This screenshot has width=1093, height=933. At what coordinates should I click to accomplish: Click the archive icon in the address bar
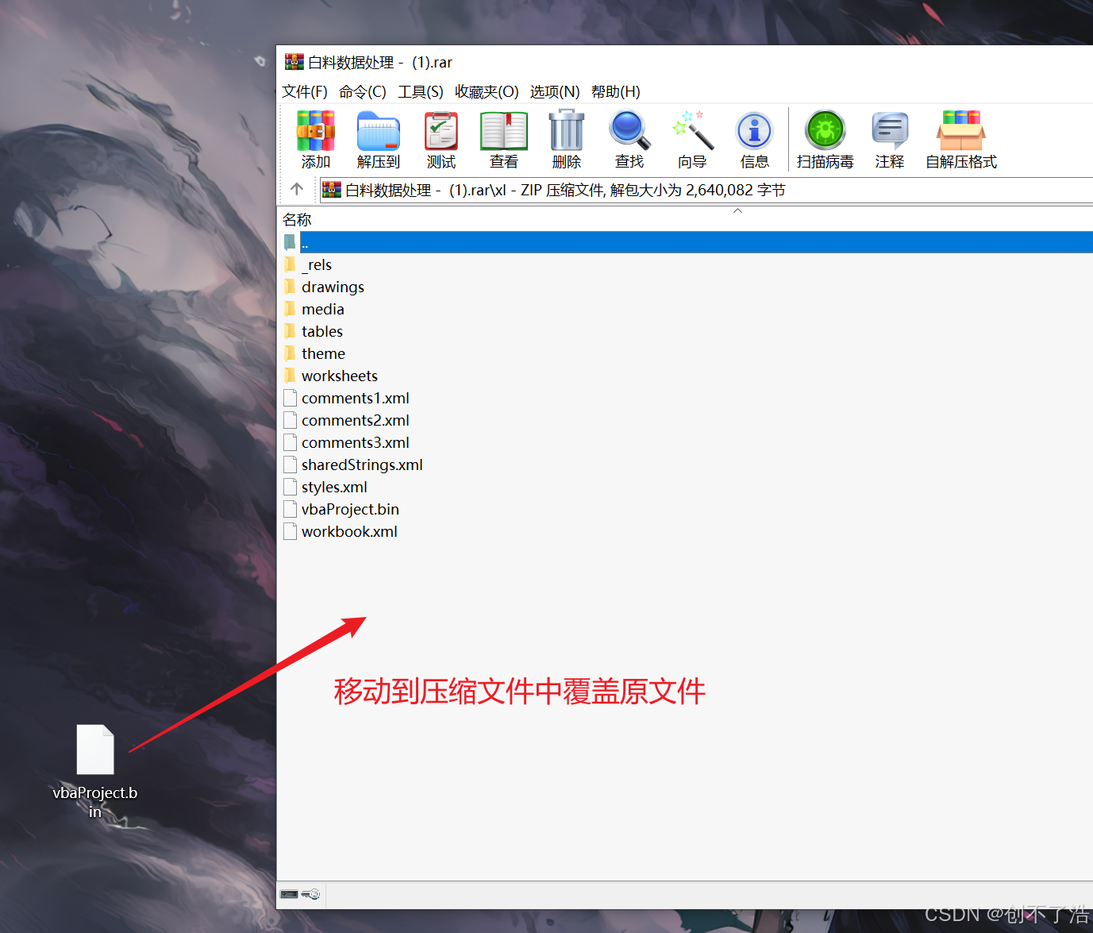[x=332, y=190]
